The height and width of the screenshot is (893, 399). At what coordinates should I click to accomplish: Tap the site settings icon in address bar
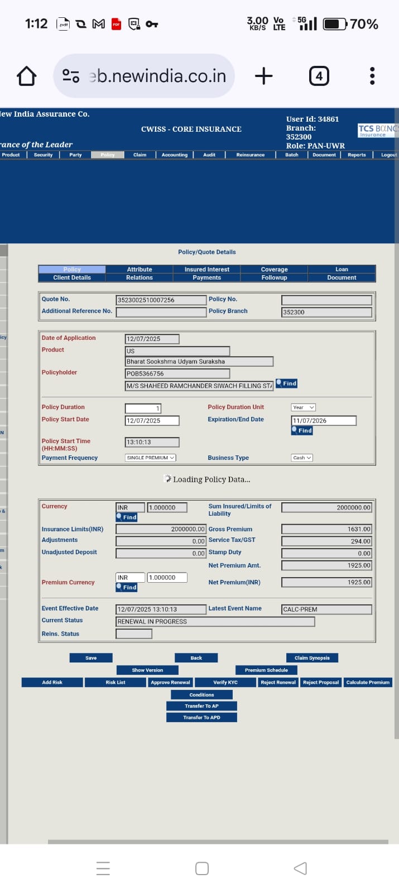pyautogui.click(x=71, y=76)
